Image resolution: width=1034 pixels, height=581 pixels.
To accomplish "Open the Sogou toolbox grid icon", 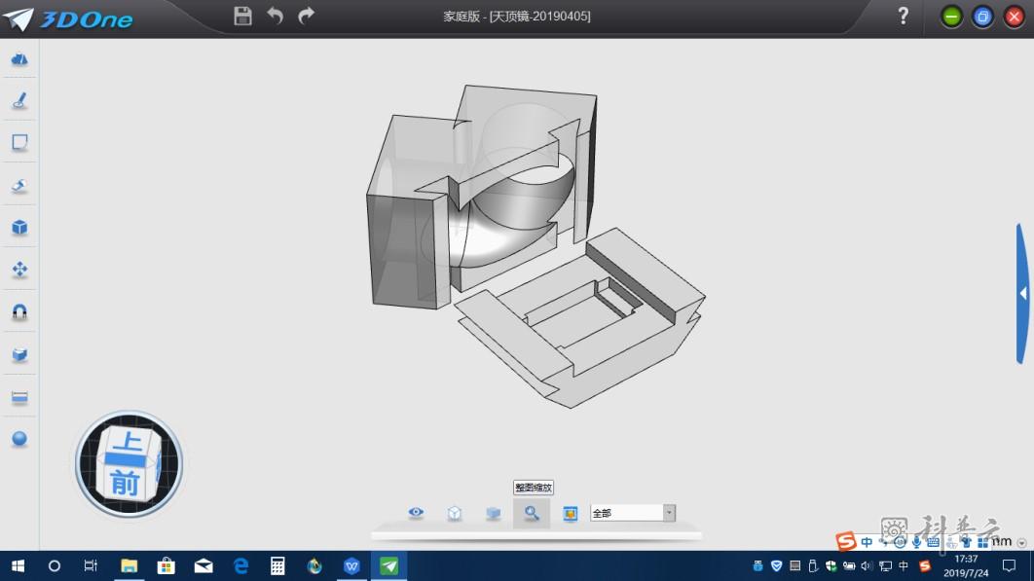I will [x=982, y=542].
